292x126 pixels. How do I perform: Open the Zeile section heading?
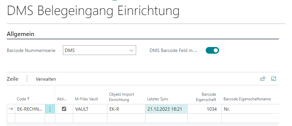pos(13,79)
